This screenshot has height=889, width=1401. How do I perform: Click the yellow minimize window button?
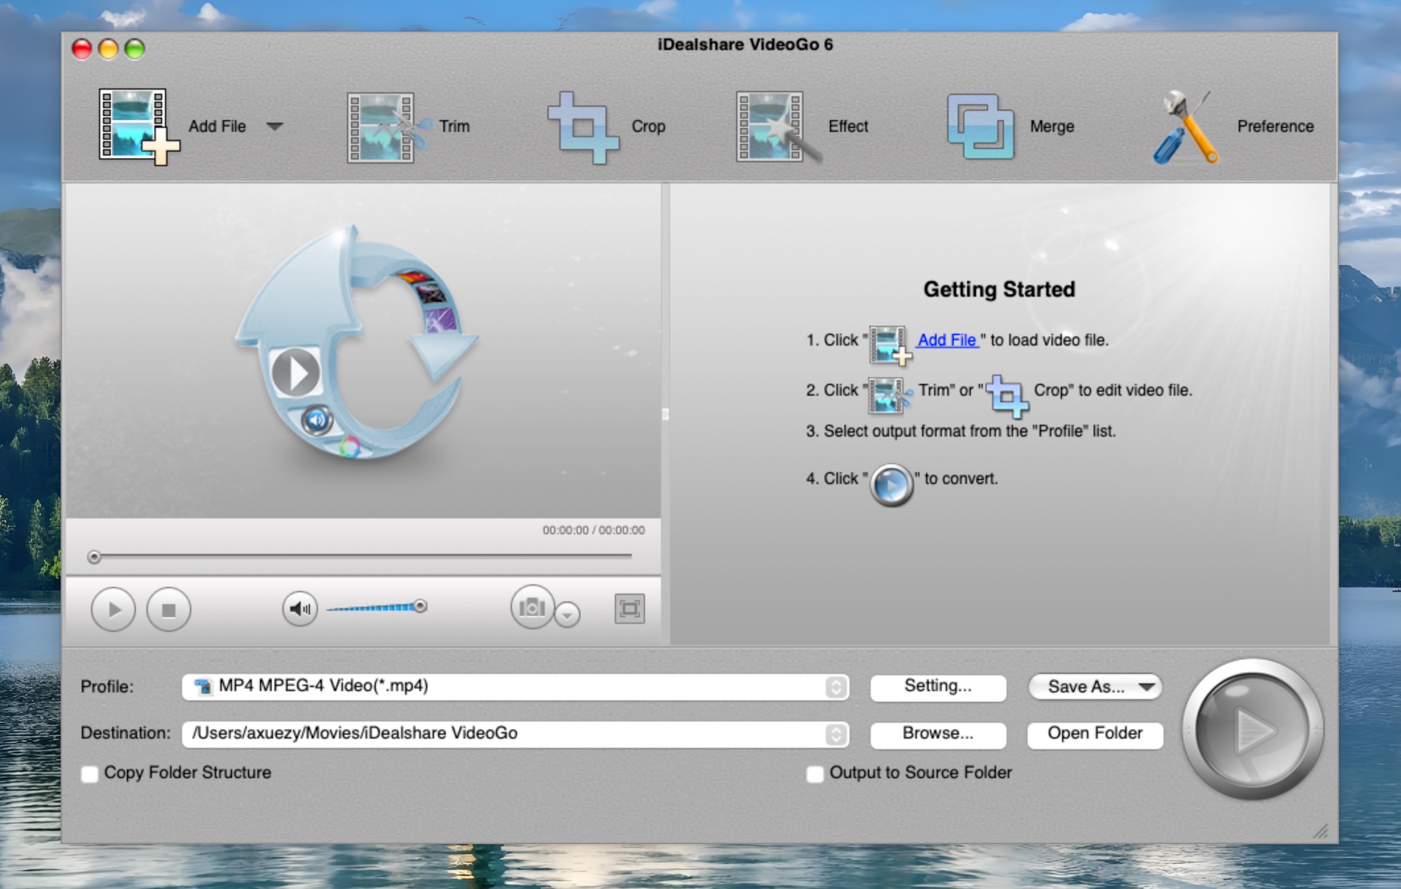[x=108, y=49]
